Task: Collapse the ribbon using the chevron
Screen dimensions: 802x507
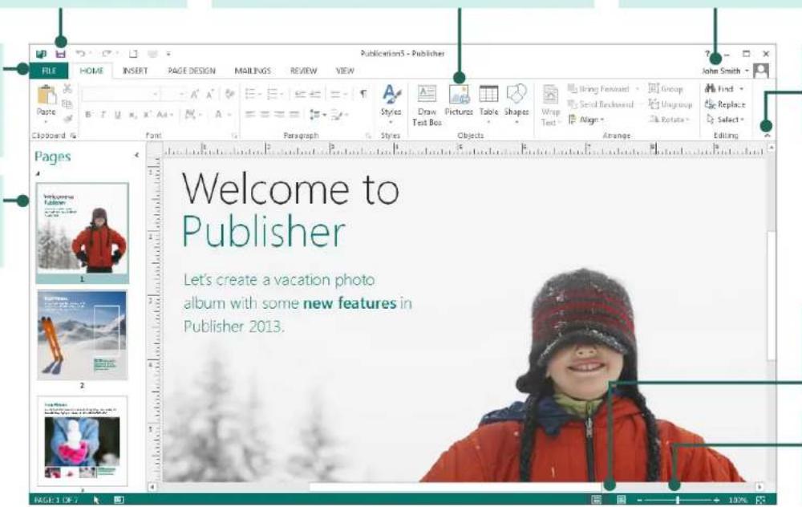Action: point(767,136)
